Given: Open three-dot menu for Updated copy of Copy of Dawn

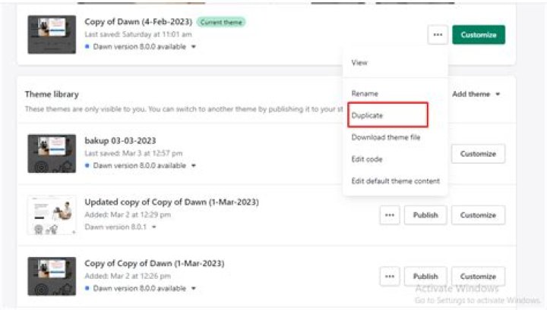Looking at the screenshot, I should [390, 215].
